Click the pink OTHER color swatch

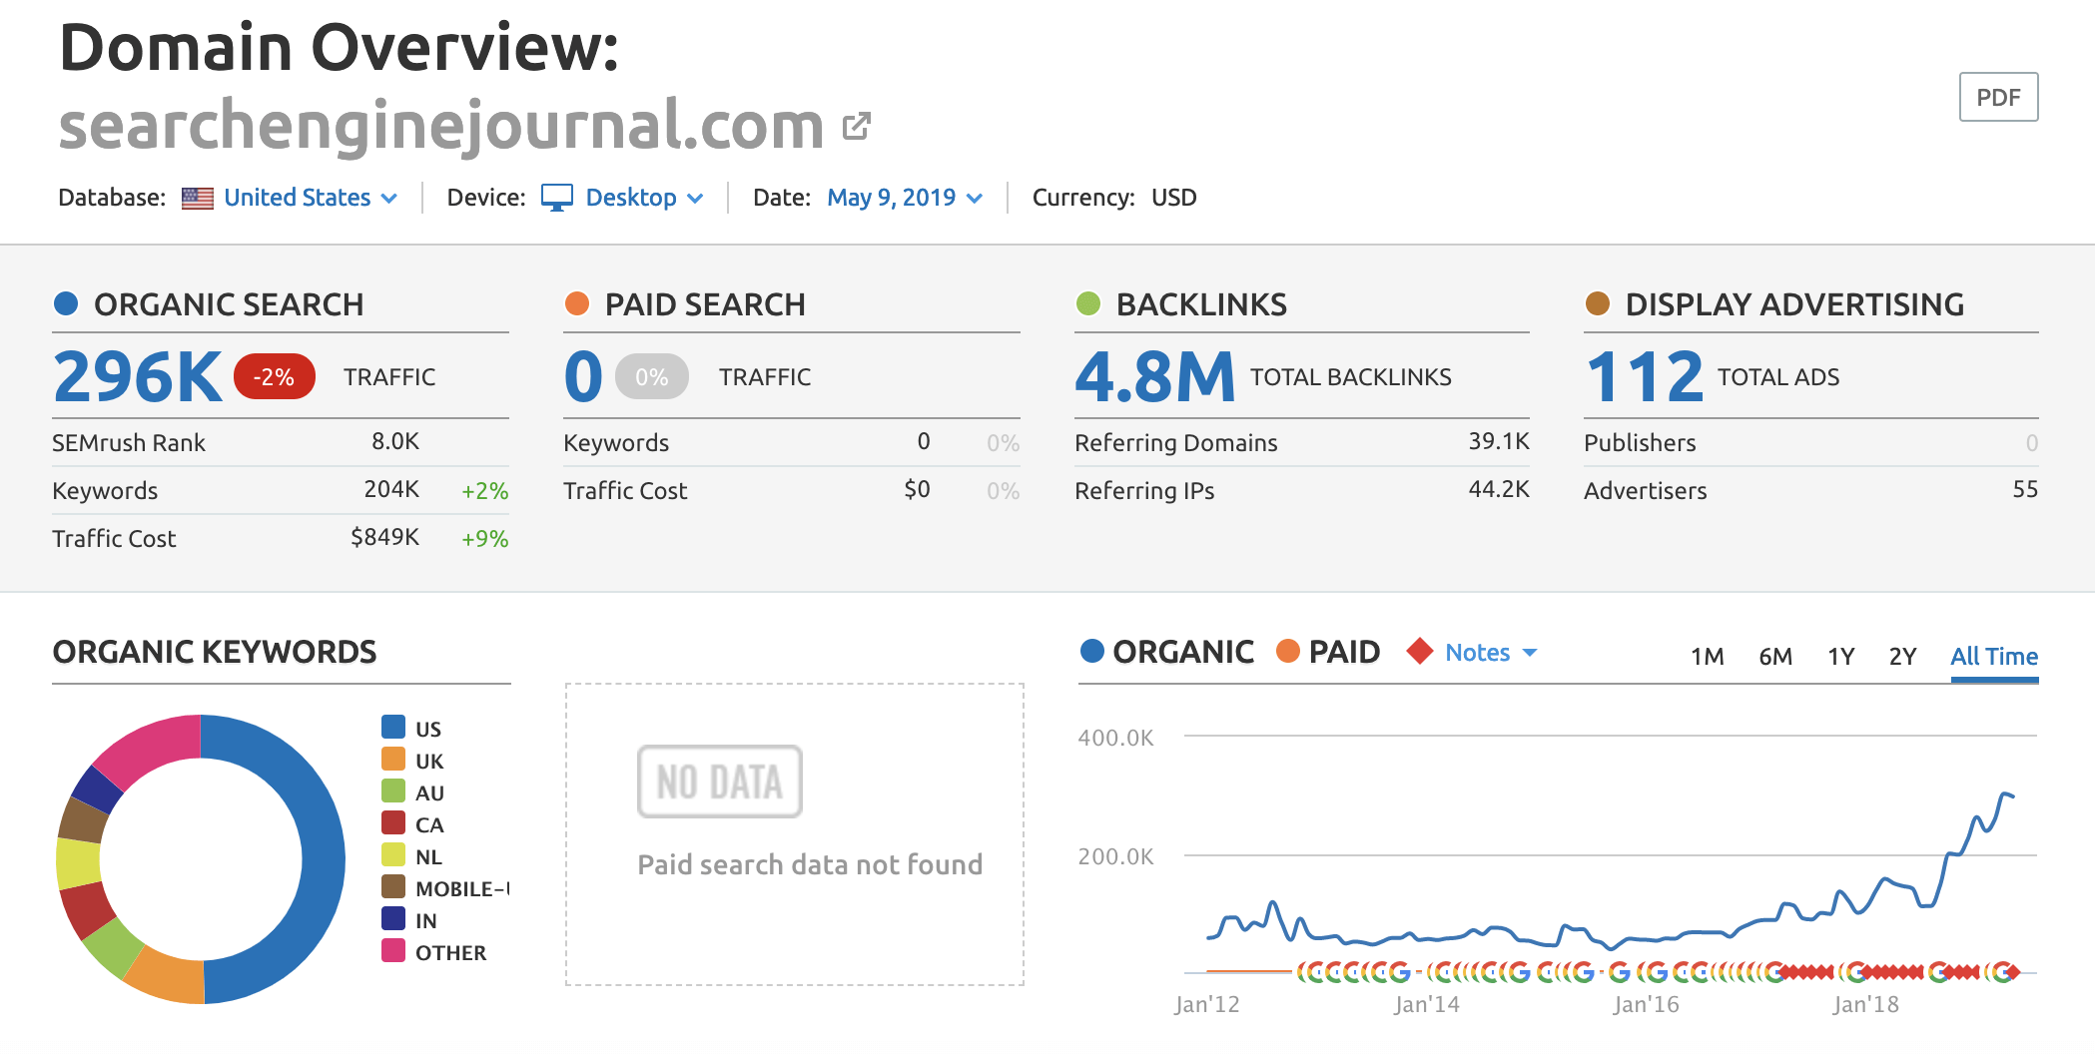coord(393,951)
